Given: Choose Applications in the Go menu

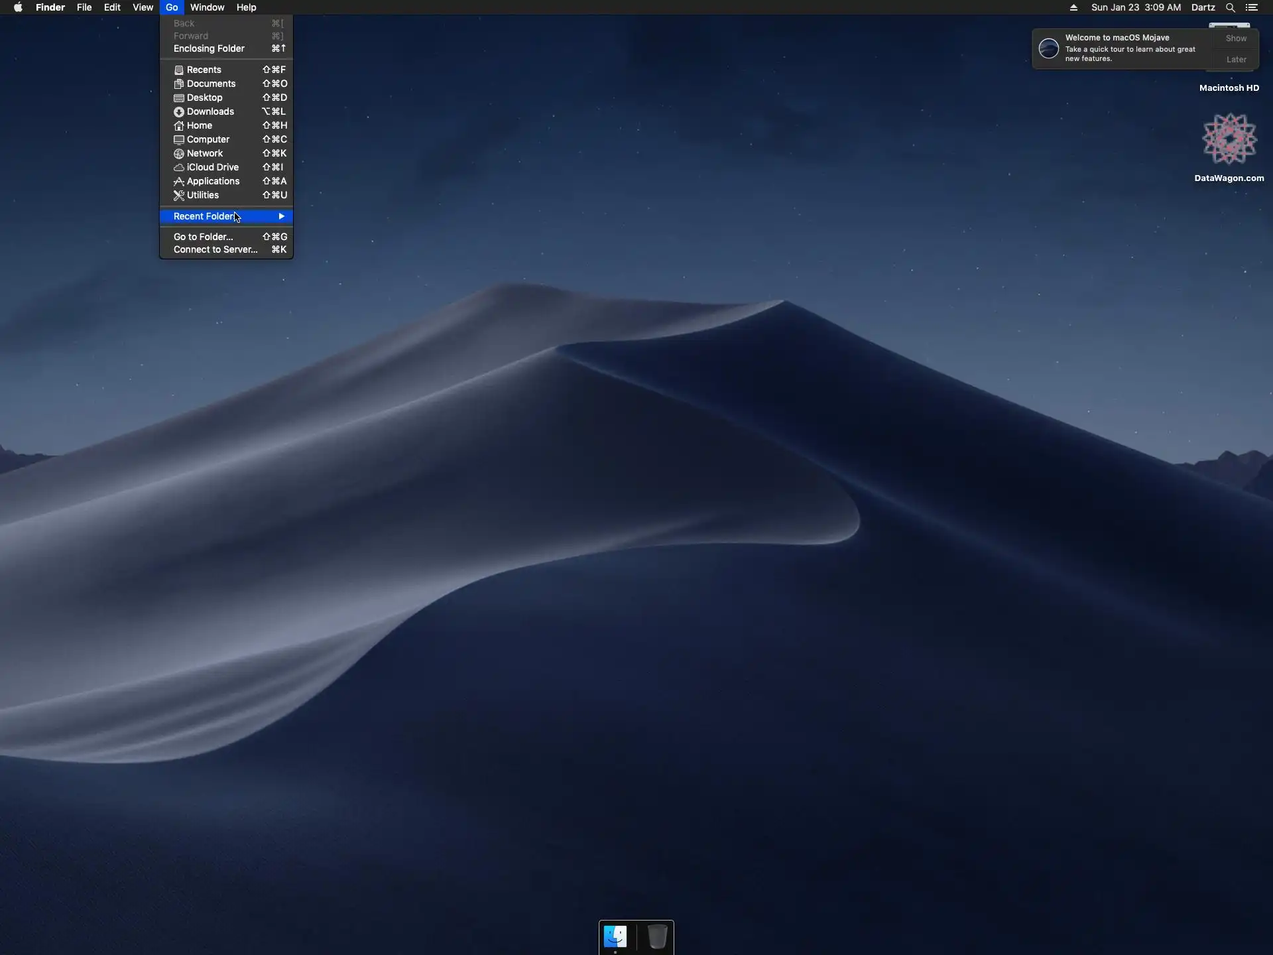Looking at the screenshot, I should (x=213, y=181).
